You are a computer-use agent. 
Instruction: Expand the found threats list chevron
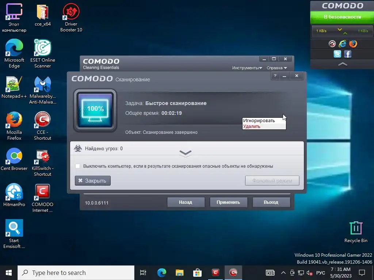pos(185,153)
